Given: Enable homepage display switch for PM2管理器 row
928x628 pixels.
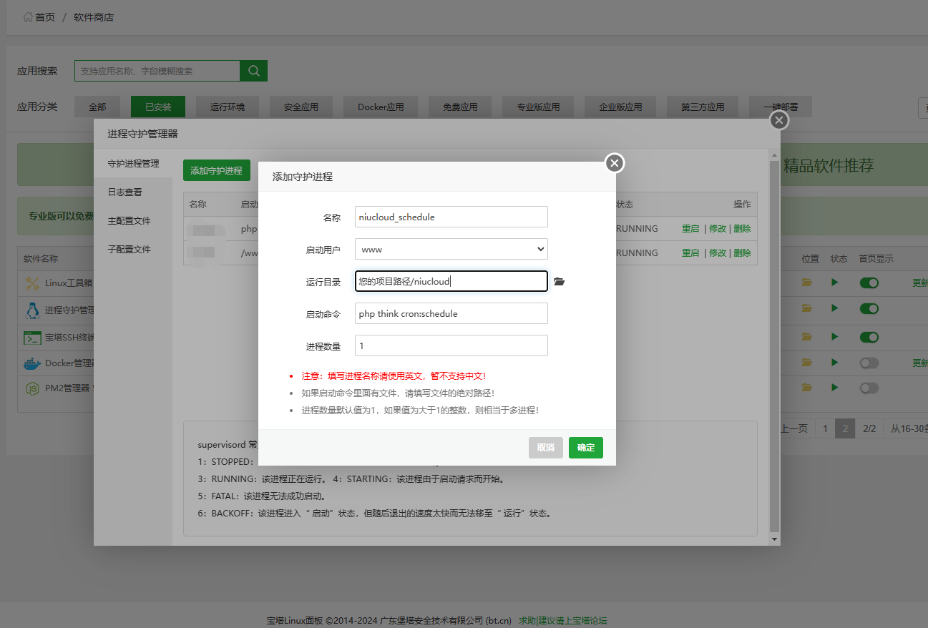Looking at the screenshot, I should (869, 388).
